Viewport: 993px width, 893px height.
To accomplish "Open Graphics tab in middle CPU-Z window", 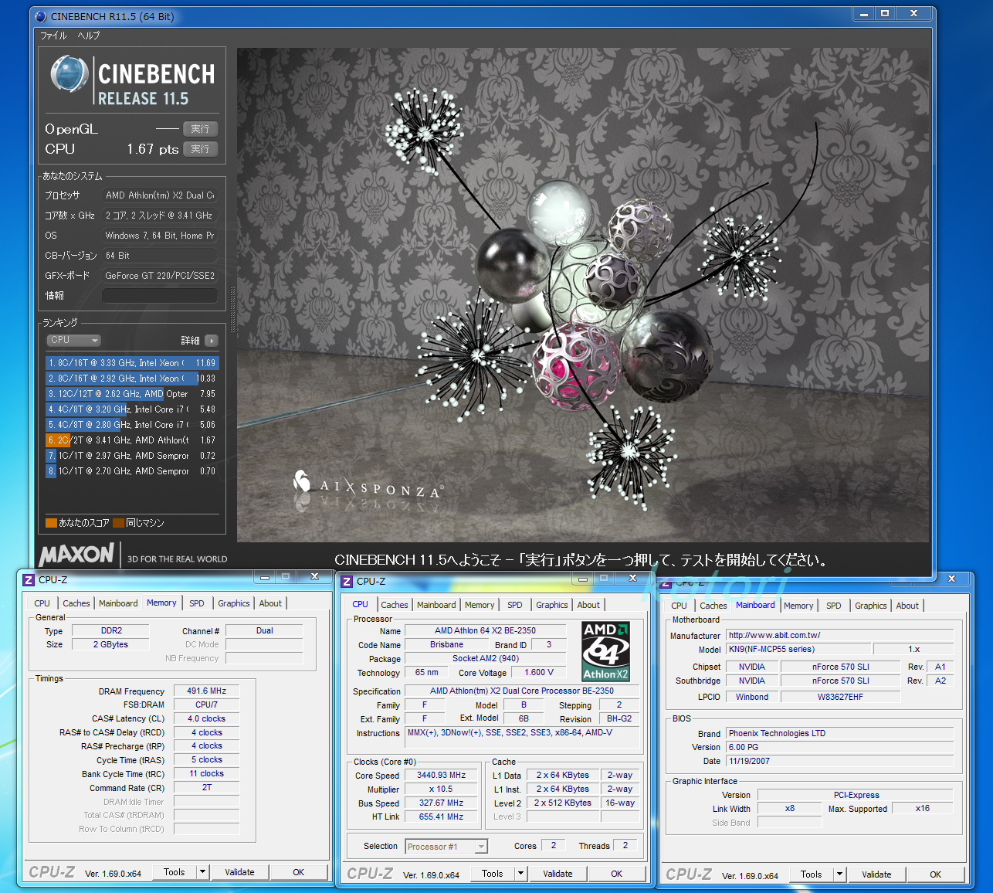I will click(x=552, y=605).
